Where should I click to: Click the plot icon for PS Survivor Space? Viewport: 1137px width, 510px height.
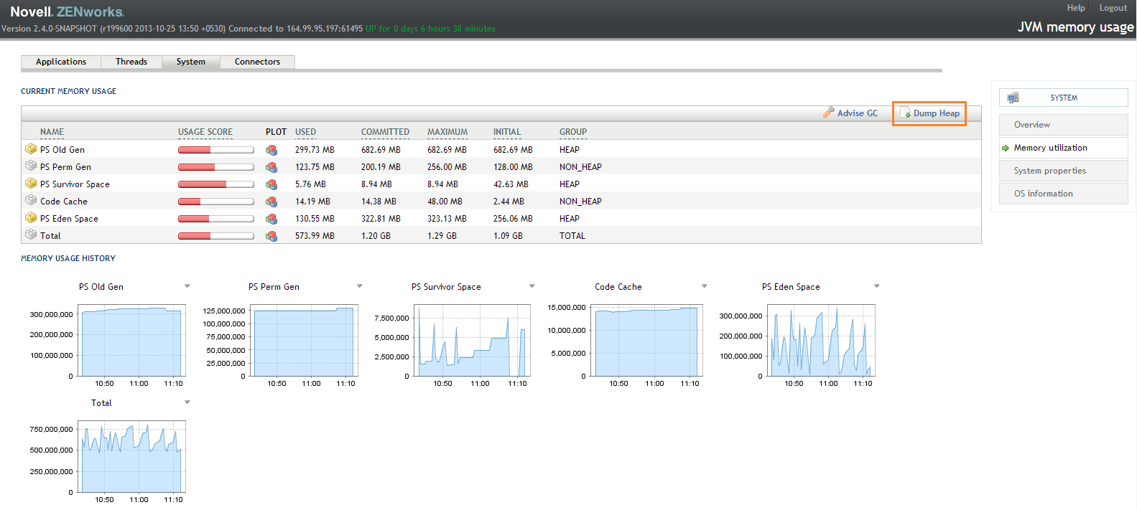click(x=272, y=184)
